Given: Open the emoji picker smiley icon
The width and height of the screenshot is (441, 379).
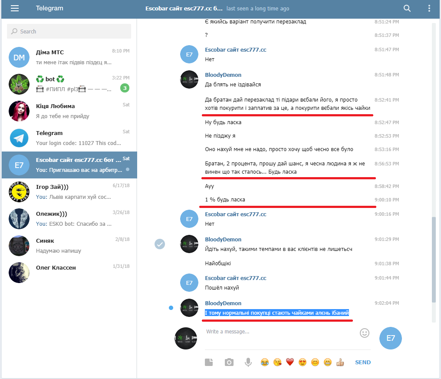Looking at the screenshot, I should pyautogui.click(x=365, y=333).
